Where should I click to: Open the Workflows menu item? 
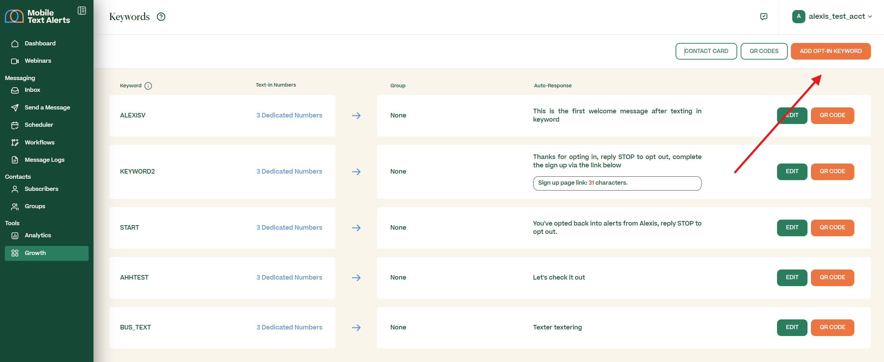click(x=39, y=142)
